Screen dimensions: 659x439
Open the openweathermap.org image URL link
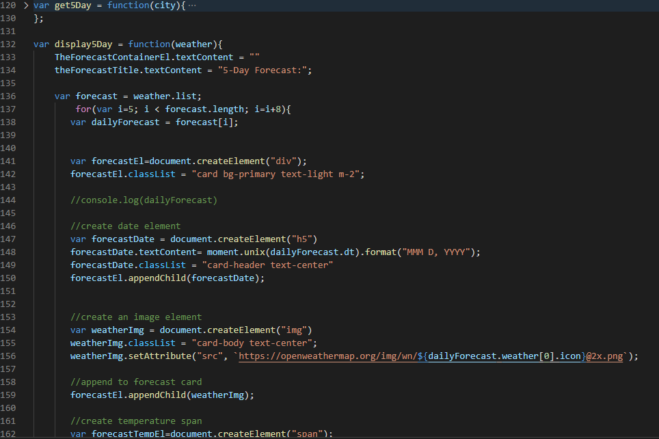pyautogui.click(x=431, y=356)
